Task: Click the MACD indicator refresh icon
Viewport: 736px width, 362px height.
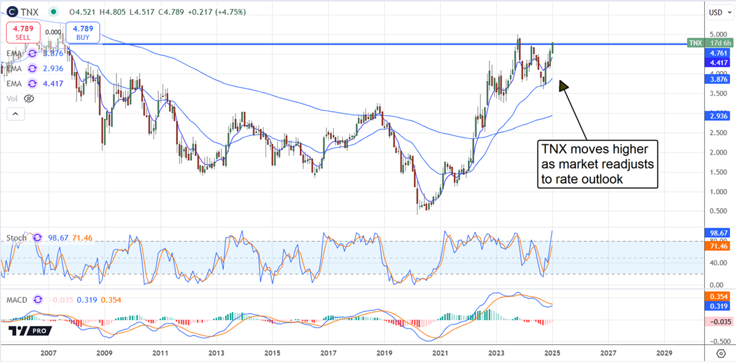Action: pos(39,299)
